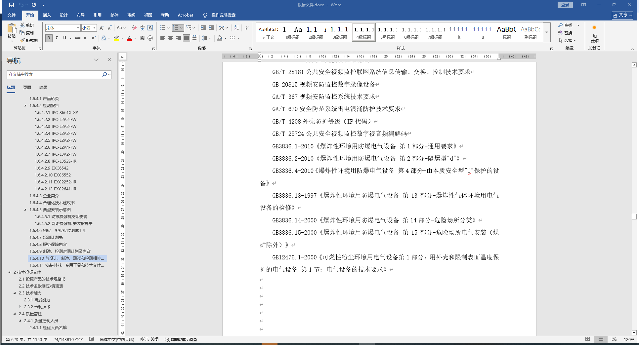This screenshot has height=345, width=639.
Task: Open the 审阅 review tab
Action: pos(131,15)
